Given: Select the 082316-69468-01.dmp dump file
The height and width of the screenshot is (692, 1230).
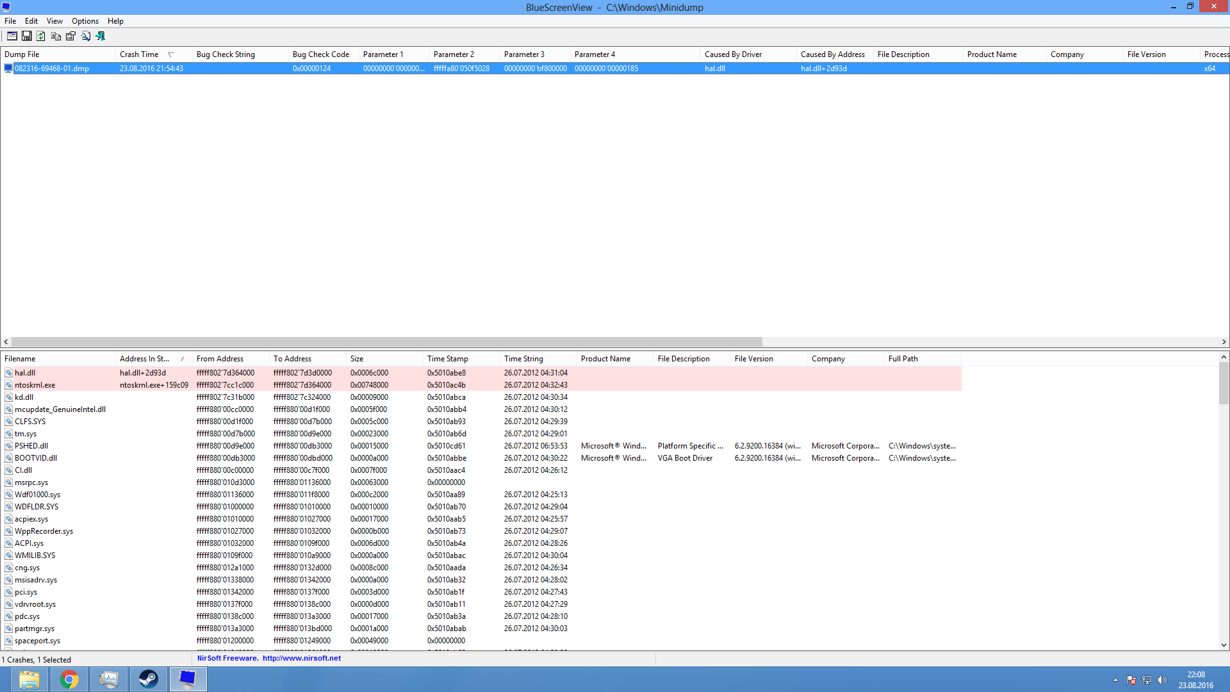Looking at the screenshot, I should coord(51,69).
